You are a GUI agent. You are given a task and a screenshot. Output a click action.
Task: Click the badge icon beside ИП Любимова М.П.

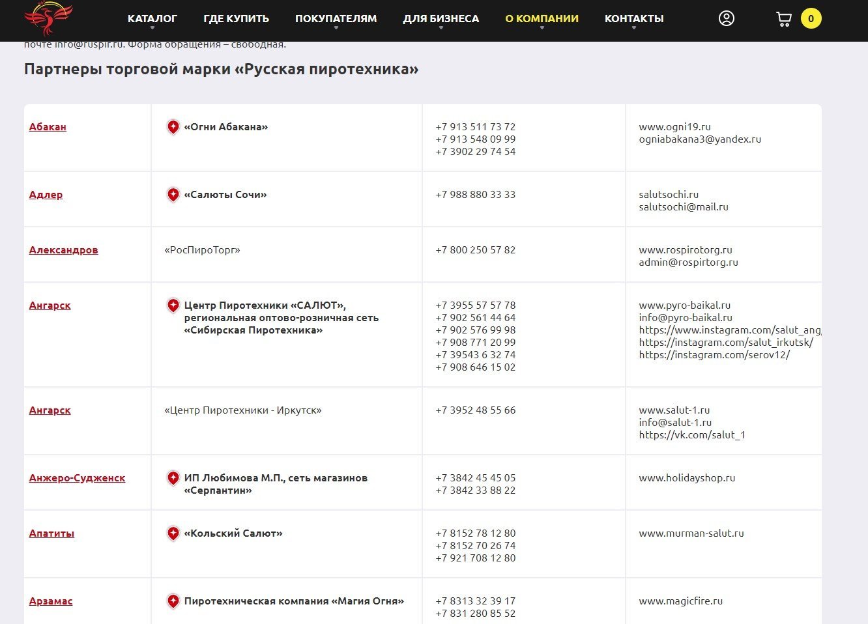point(173,478)
